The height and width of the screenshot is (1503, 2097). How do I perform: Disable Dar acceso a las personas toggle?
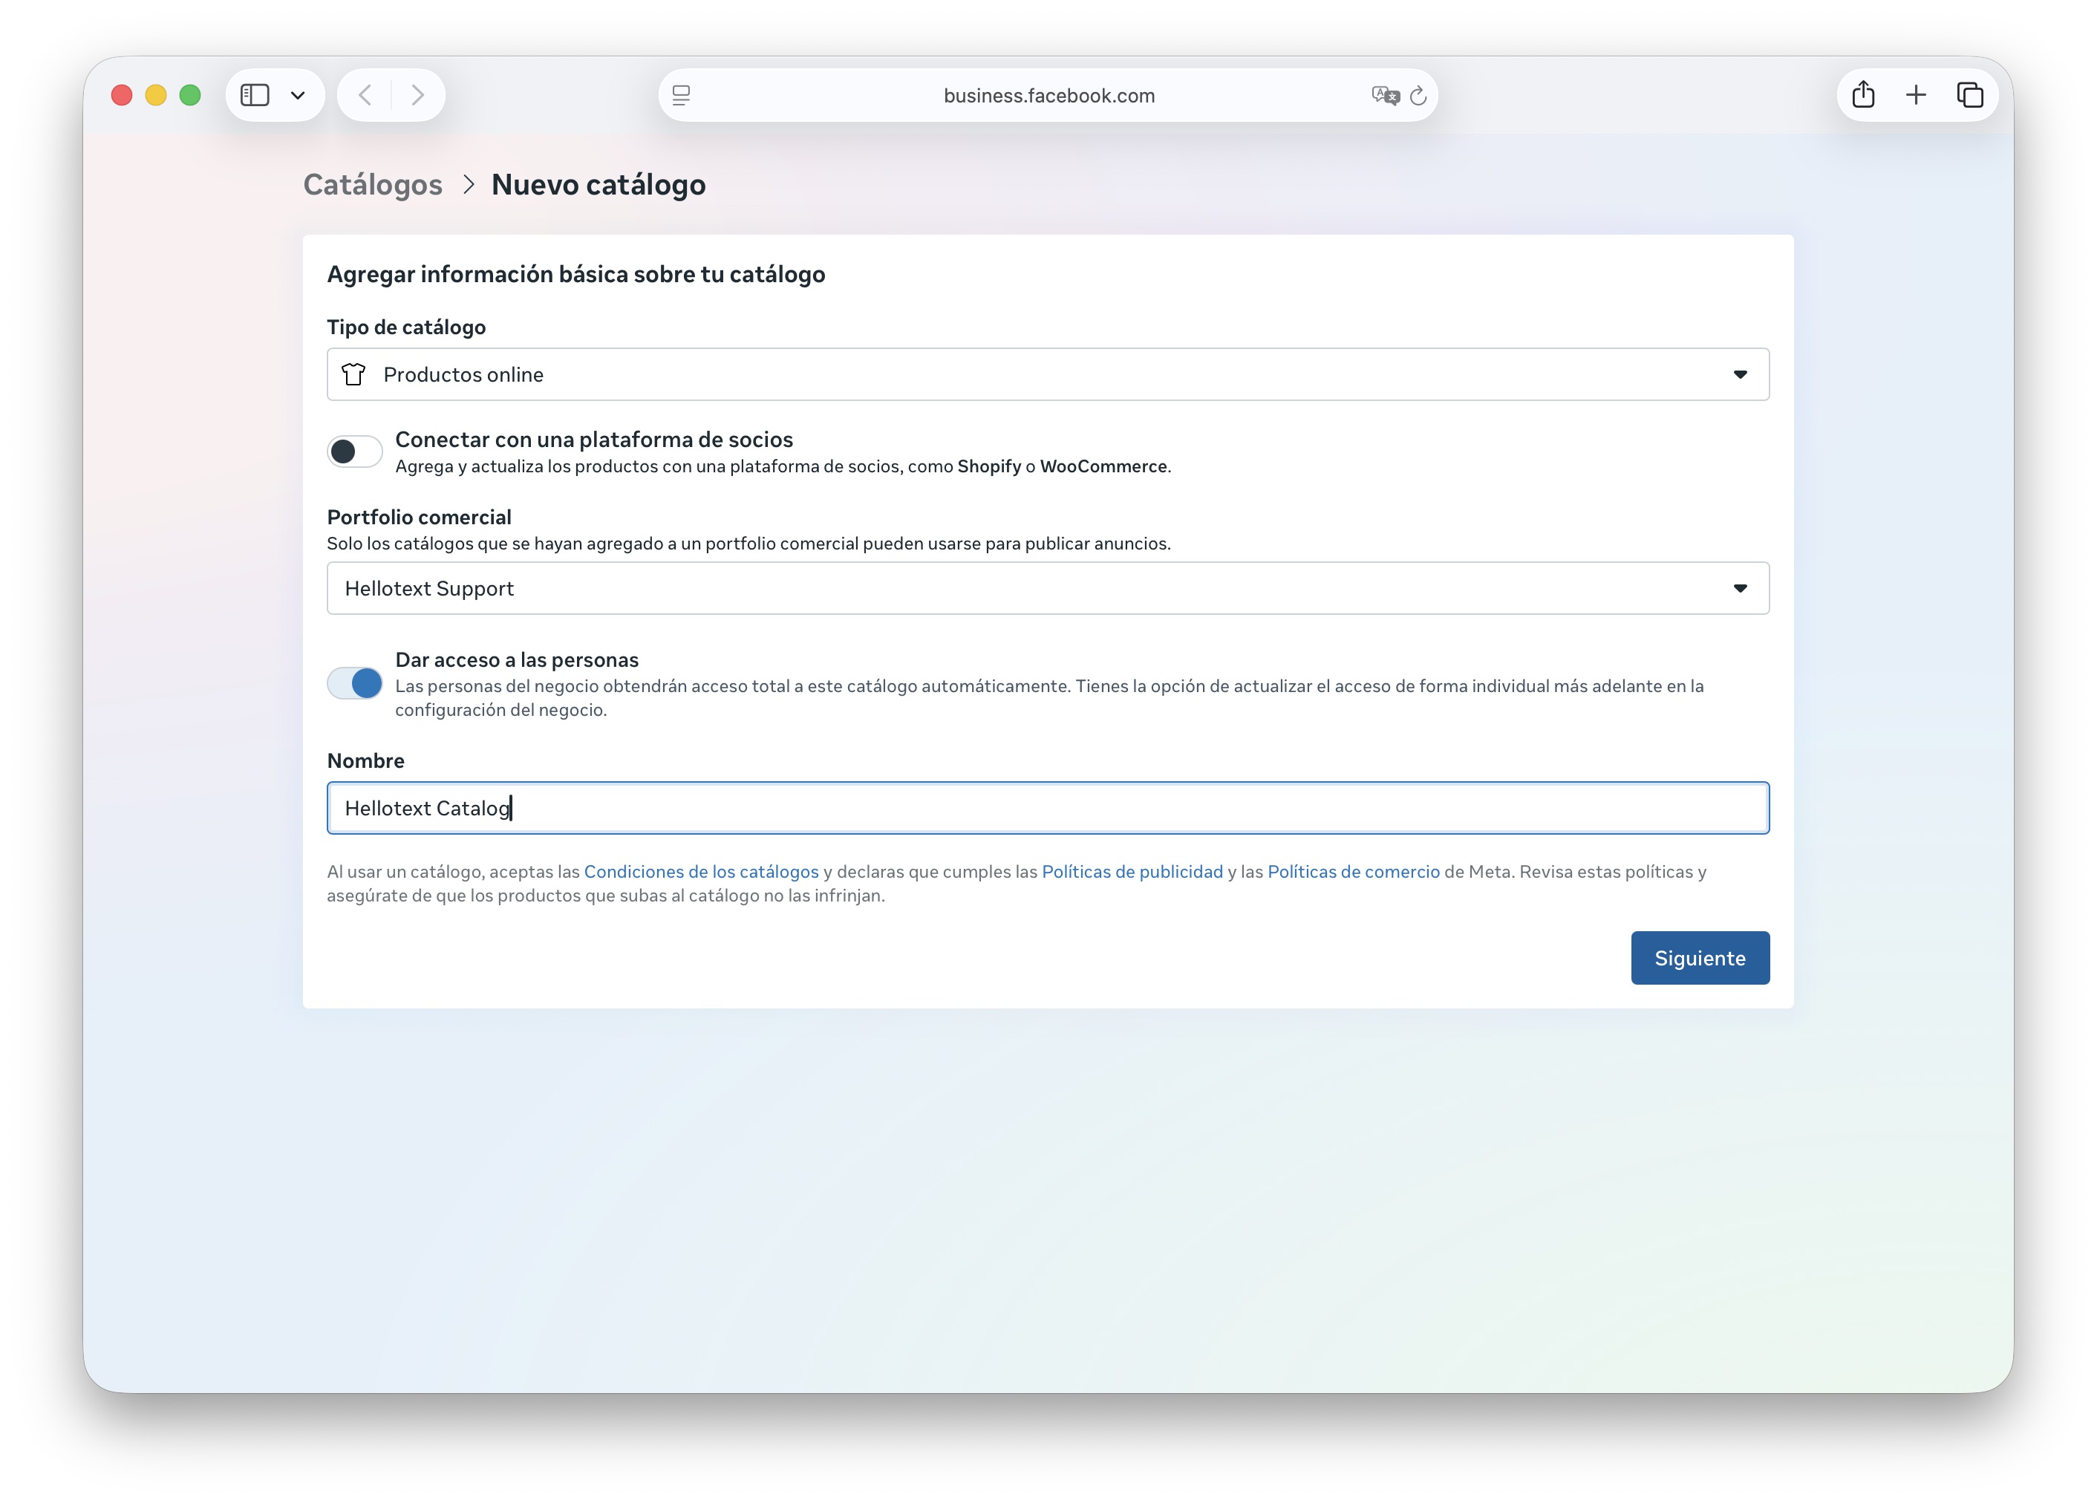(354, 683)
